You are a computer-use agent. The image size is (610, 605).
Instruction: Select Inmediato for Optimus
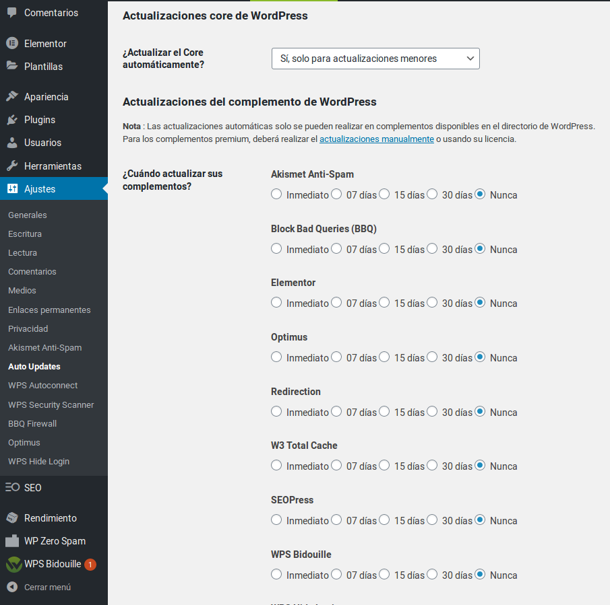coord(276,357)
